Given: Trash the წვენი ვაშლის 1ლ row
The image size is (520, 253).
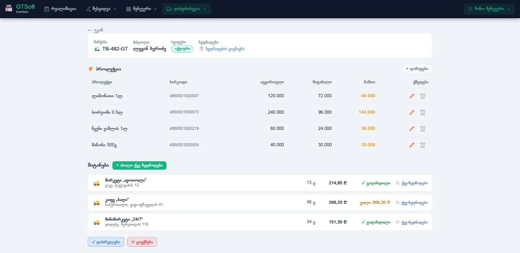Looking at the screenshot, I should click(x=422, y=129).
